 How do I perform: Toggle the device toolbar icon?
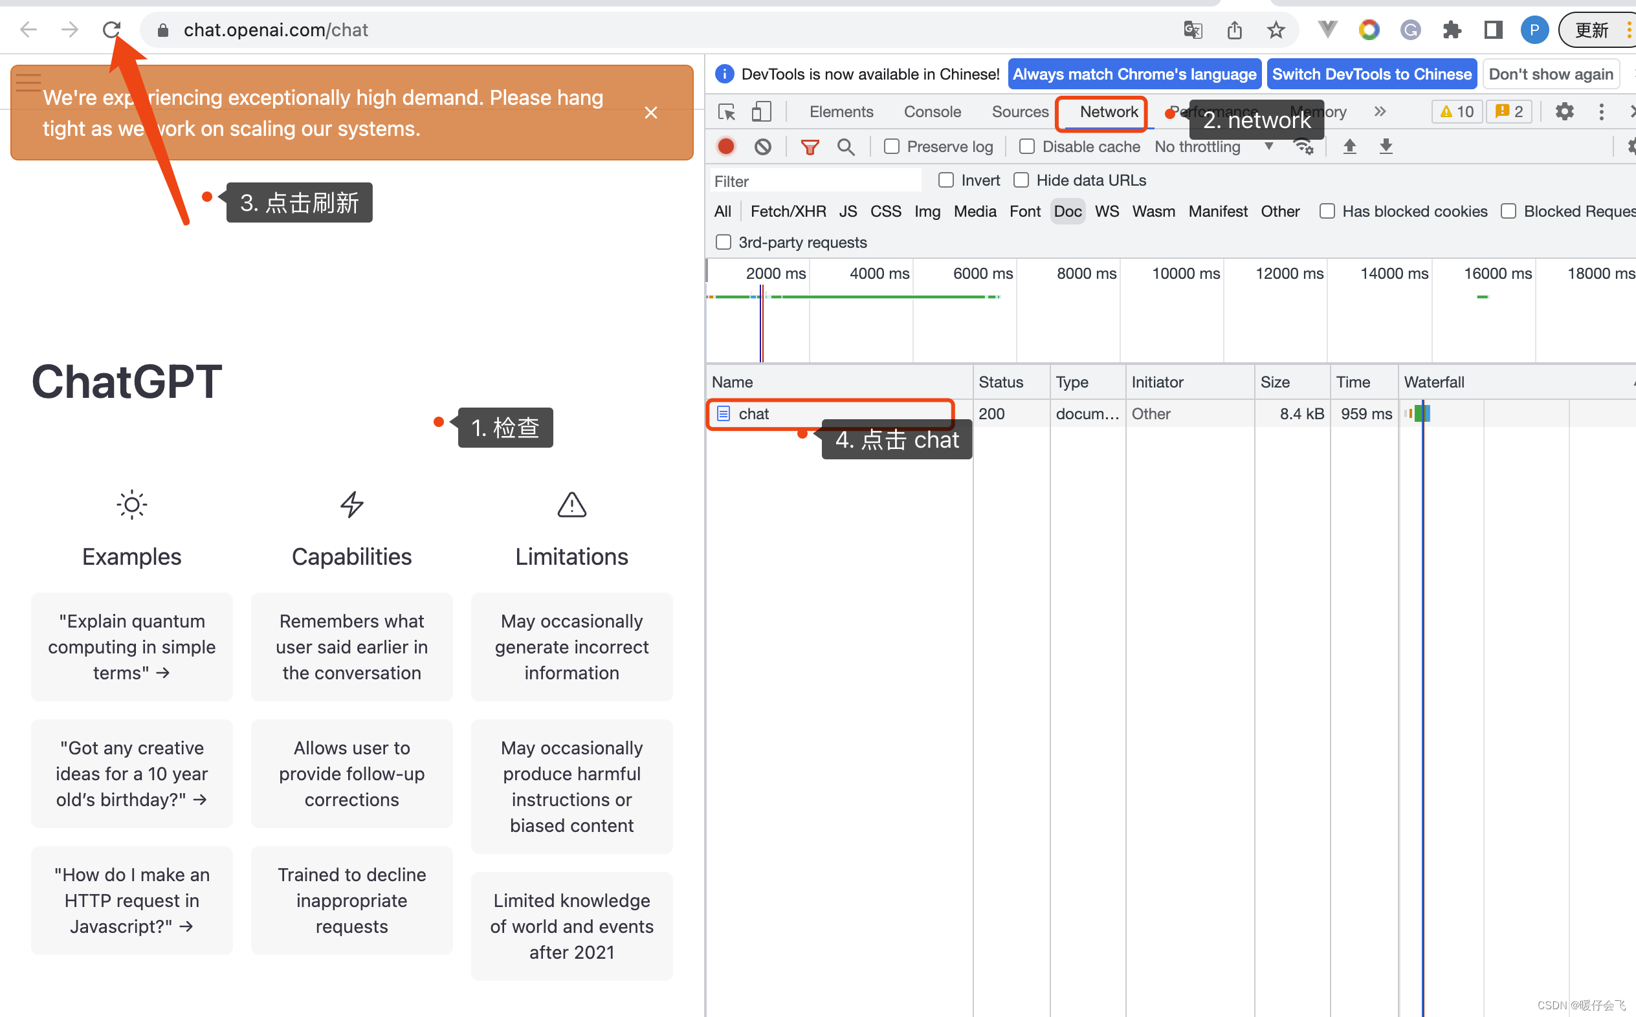point(761,112)
